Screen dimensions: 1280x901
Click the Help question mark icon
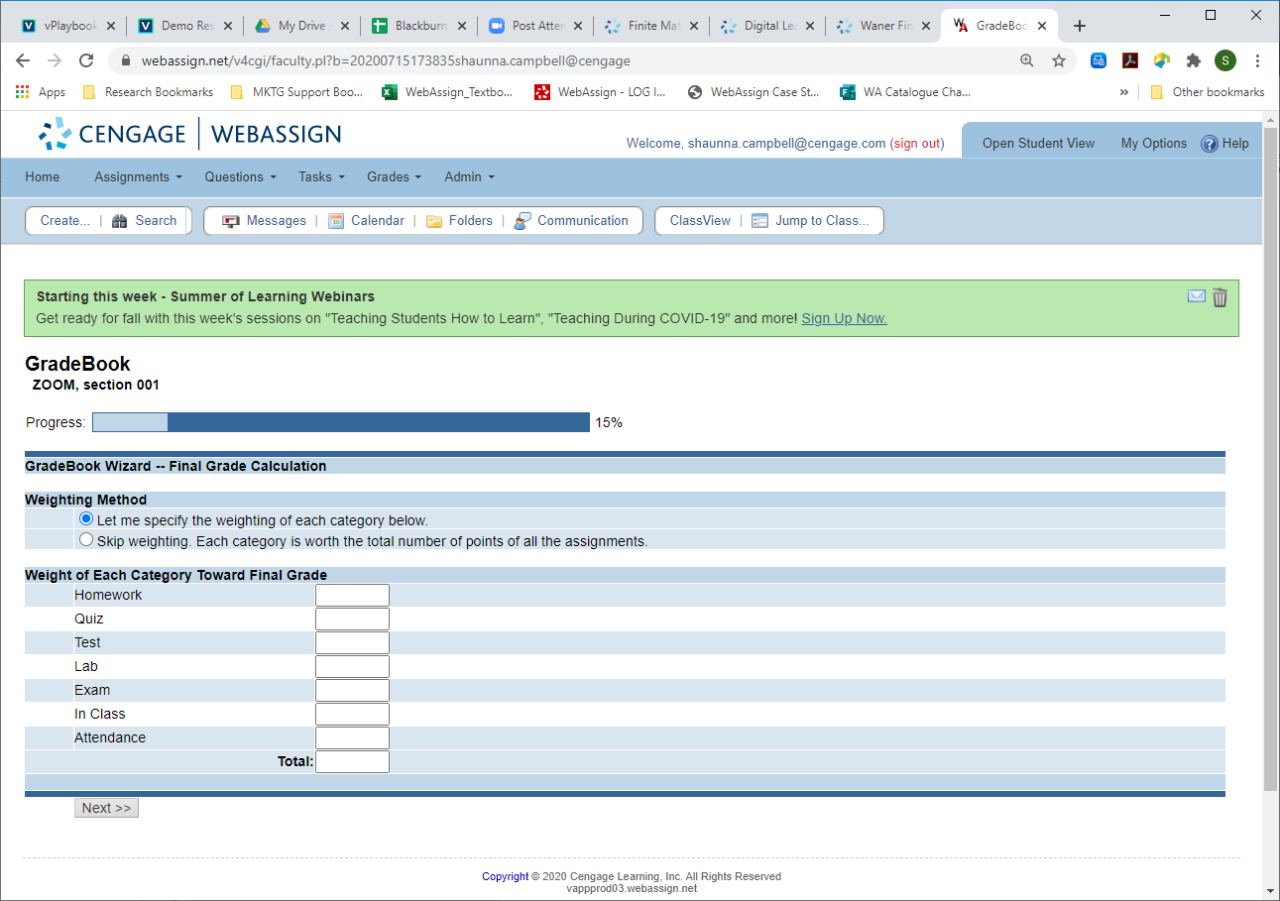(x=1209, y=144)
